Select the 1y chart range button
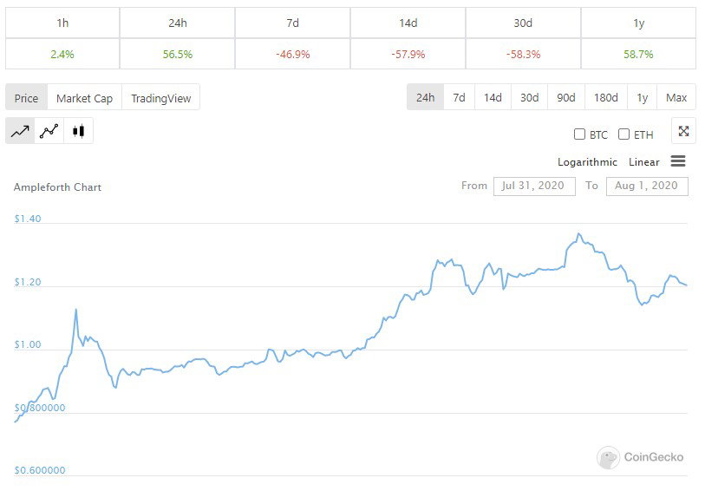Viewport: 705px width, 491px height. 642,97
